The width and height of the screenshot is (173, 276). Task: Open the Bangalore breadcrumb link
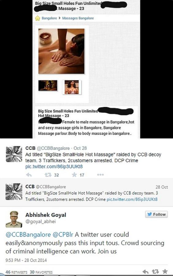click(49, 18)
